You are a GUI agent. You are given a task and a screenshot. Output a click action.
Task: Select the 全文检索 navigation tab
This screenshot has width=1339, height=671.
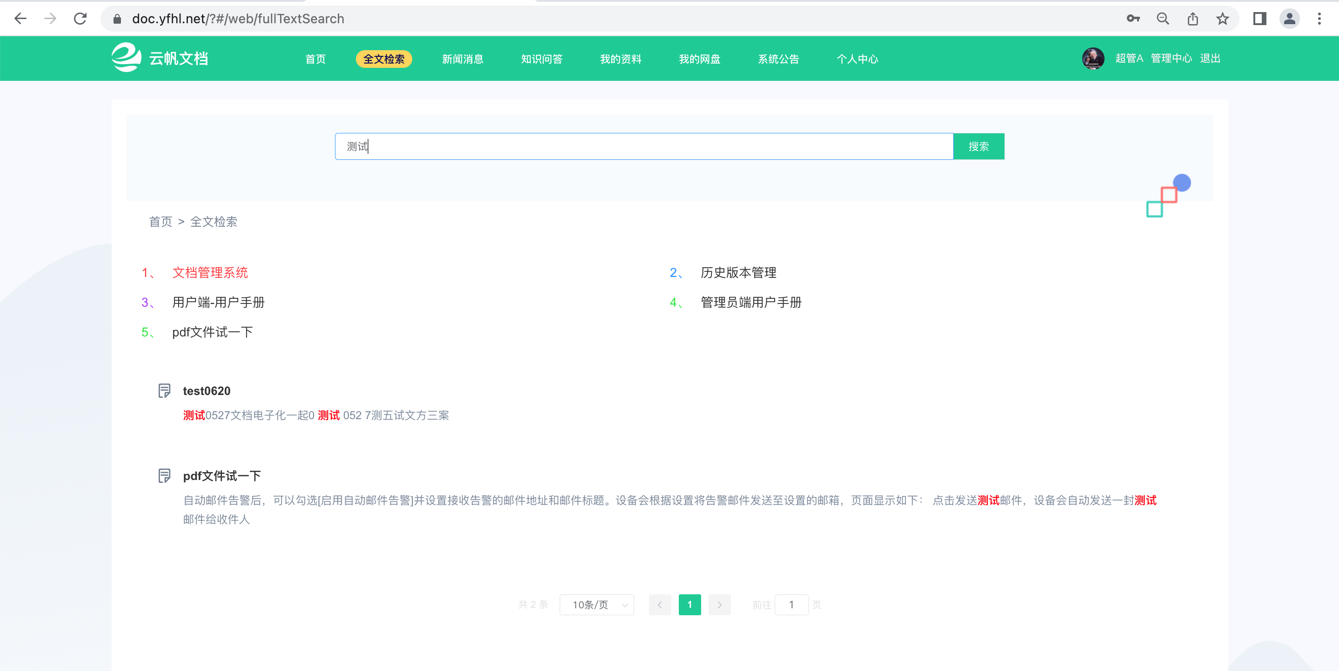point(384,59)
